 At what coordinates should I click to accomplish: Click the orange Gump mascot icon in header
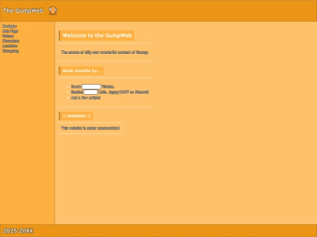tap(53, 11)
